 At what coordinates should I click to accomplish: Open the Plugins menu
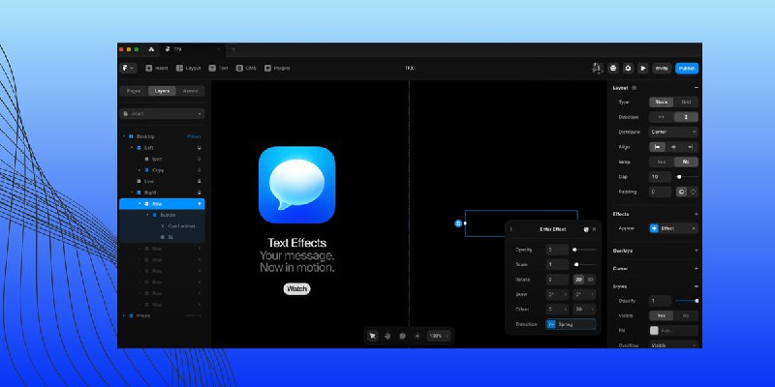(x=277, y=68)
